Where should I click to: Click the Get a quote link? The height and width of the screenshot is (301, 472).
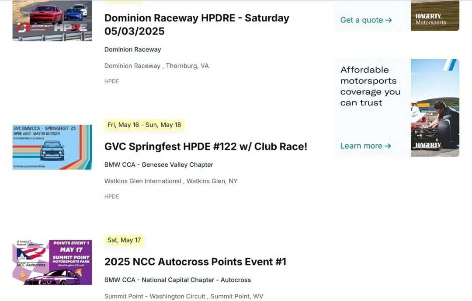(366, 20)
